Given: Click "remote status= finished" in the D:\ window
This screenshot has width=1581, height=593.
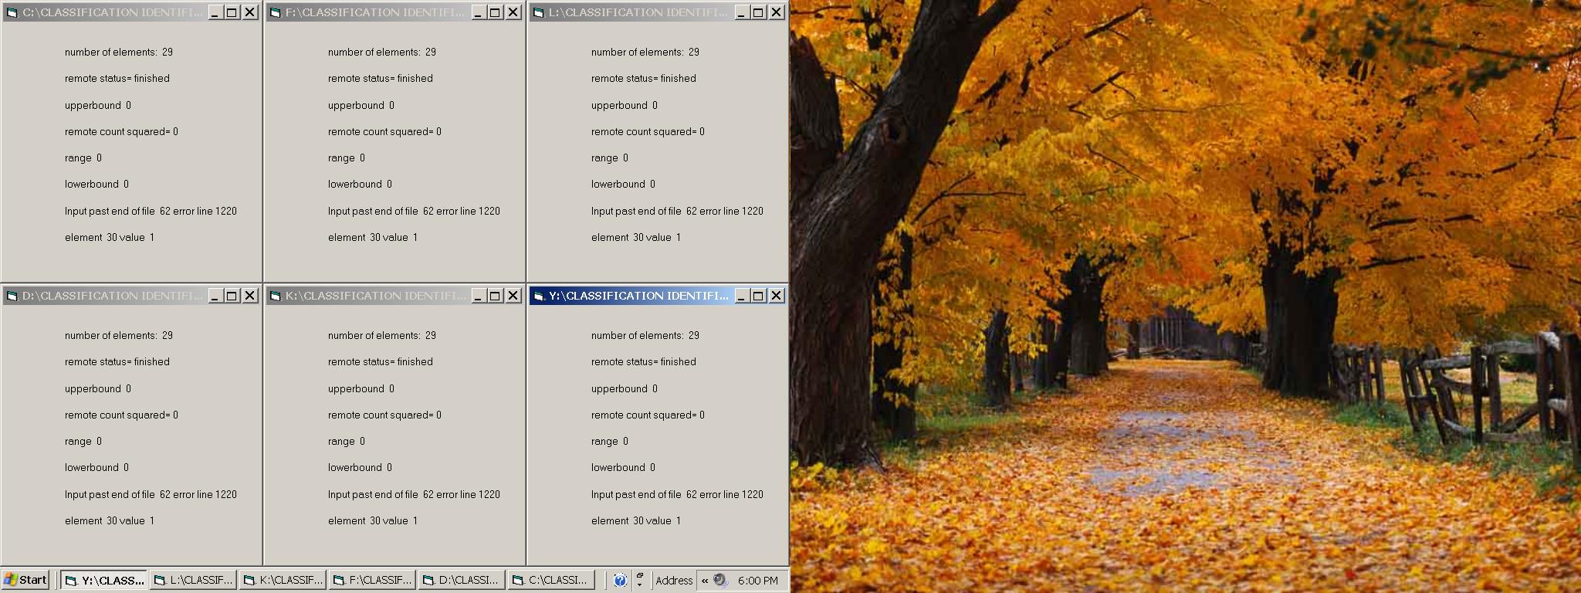Looking at the screenshot, I should coord(117,361).
